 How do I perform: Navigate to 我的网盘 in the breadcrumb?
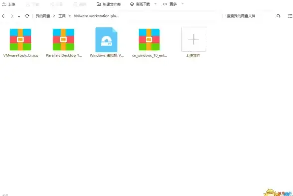43,16
